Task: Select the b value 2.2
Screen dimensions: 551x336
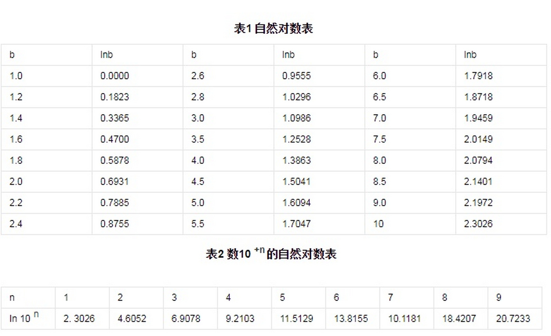Action: click(16, 203)
